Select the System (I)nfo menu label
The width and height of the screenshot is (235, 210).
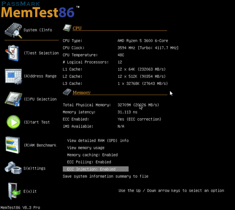(x=38, y=30)
